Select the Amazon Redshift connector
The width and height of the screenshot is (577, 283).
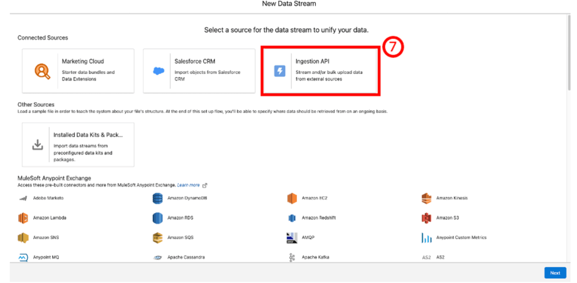pos(319,218)
